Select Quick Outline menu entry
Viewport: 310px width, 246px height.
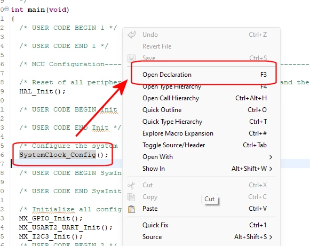pos(201,110)
